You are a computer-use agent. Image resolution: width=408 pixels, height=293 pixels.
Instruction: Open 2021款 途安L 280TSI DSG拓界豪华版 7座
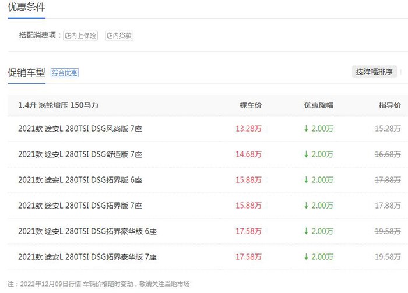(x=87, y=257)
